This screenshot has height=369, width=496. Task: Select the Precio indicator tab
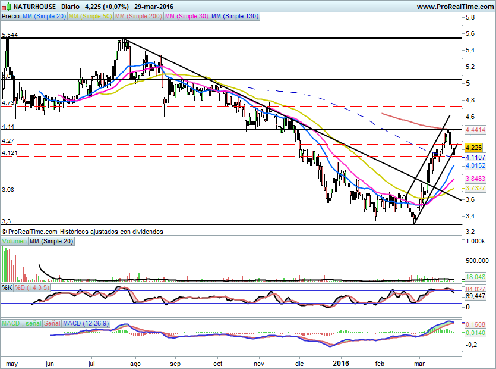11,16
